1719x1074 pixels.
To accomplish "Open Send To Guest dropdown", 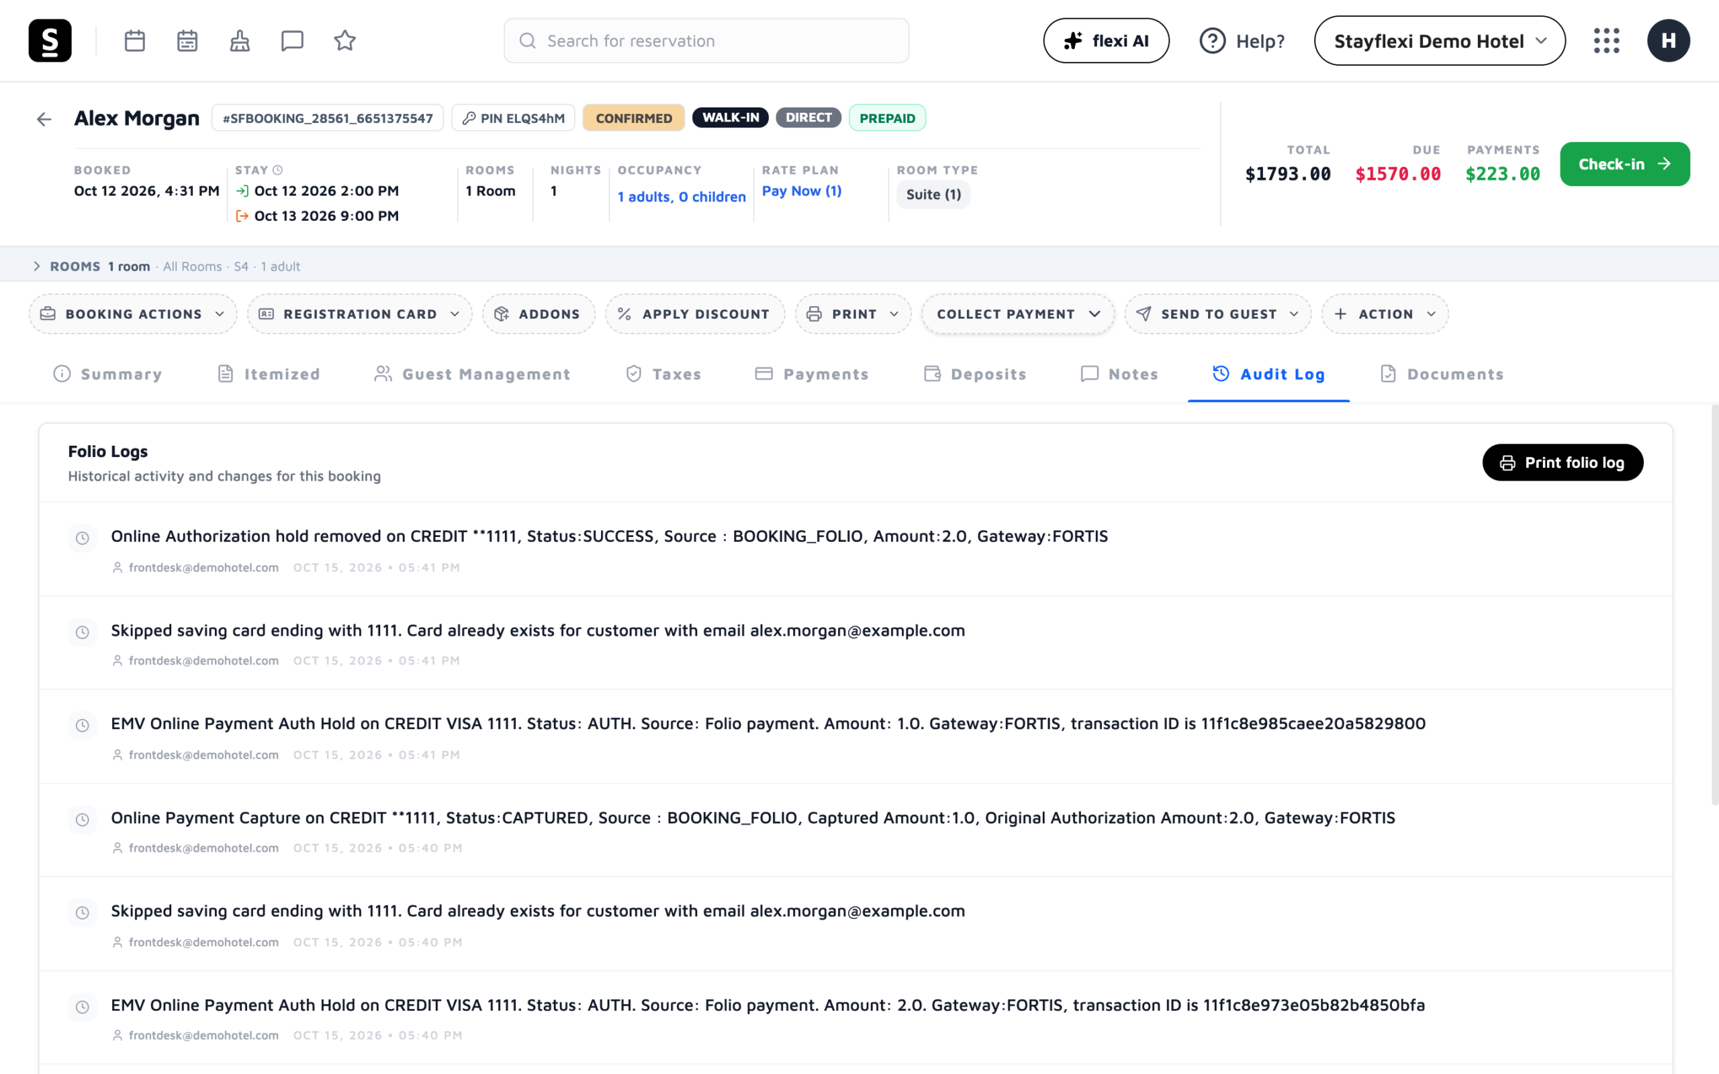I will [x=1217, y=314].
